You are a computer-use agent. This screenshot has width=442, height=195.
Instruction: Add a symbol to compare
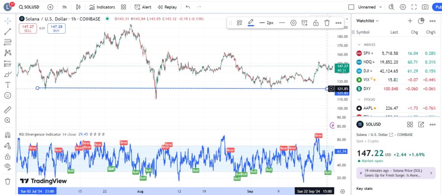pos(50,7)
